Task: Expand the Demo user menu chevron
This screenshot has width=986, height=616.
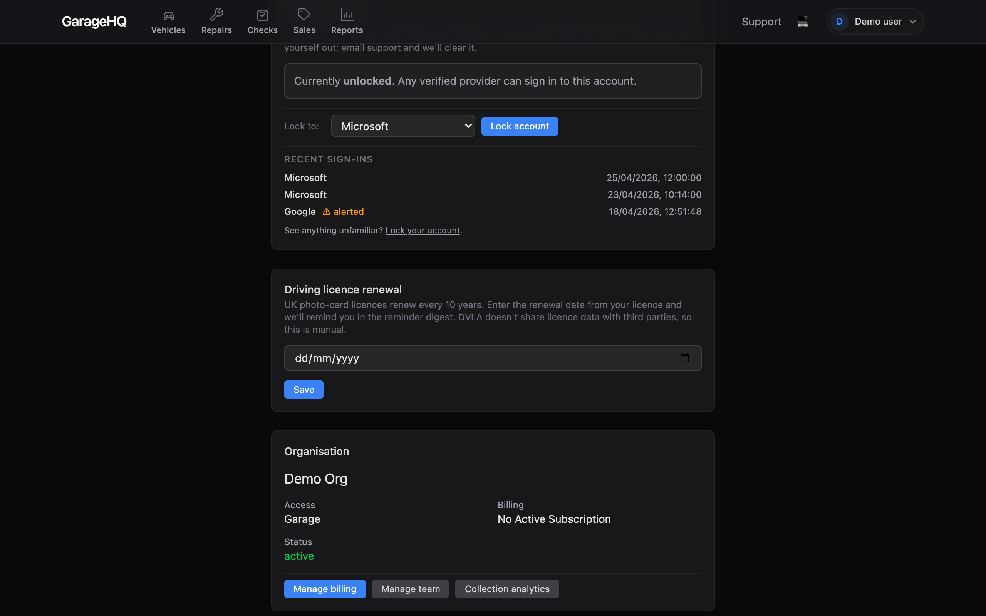Action: pyautogui.click(x=913, y=22)
